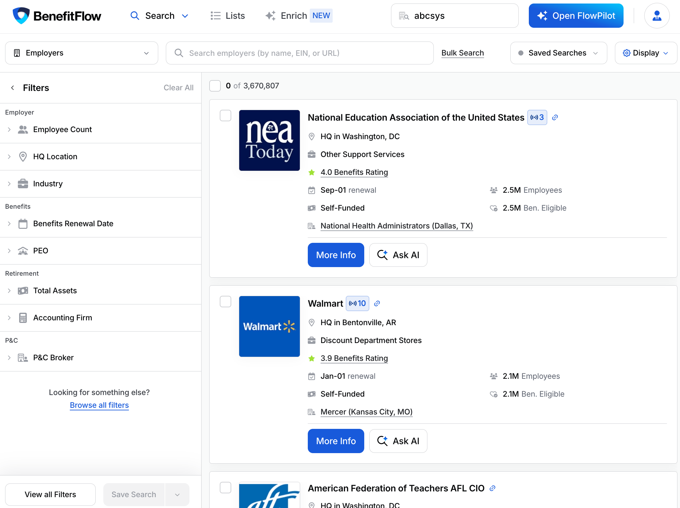
Task: Click Ask AI for Walmart
Action: point(398,441)
